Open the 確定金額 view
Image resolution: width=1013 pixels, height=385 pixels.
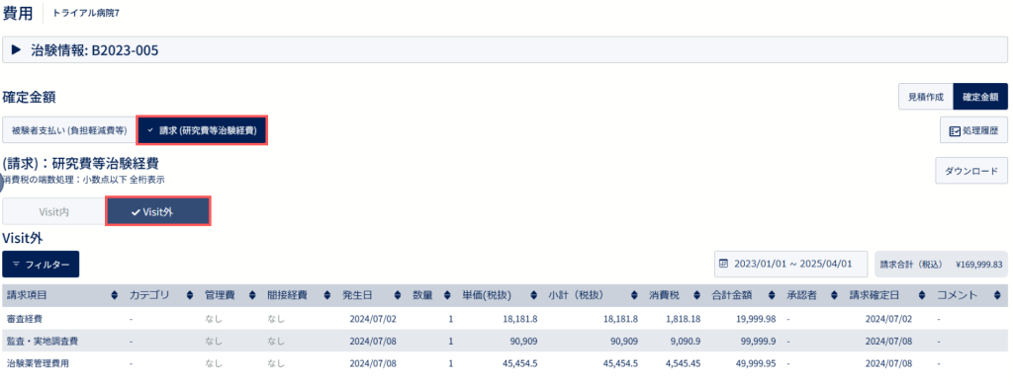pyautogui.click(x=980, y=97)
